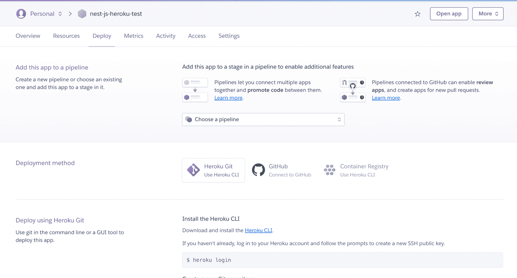
Task: Click the hexagon icon in pipeline dropdown
Action: [189, 119]
